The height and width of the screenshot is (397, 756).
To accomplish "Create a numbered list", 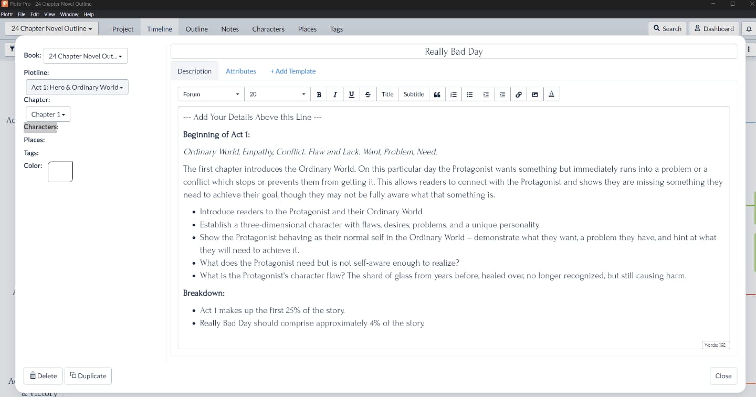I will pyautogui.click(x=454, y=94).
